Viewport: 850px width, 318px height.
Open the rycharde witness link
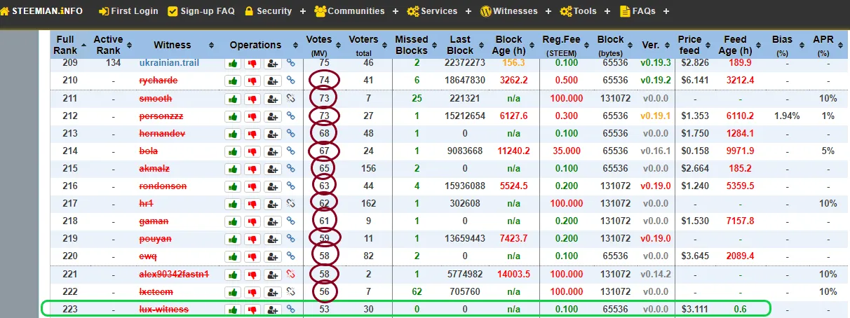point(158,81)
